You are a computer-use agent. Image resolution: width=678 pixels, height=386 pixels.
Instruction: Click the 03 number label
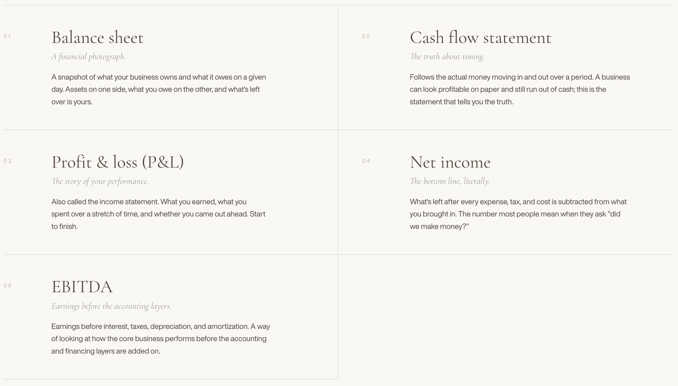(7, 161)
